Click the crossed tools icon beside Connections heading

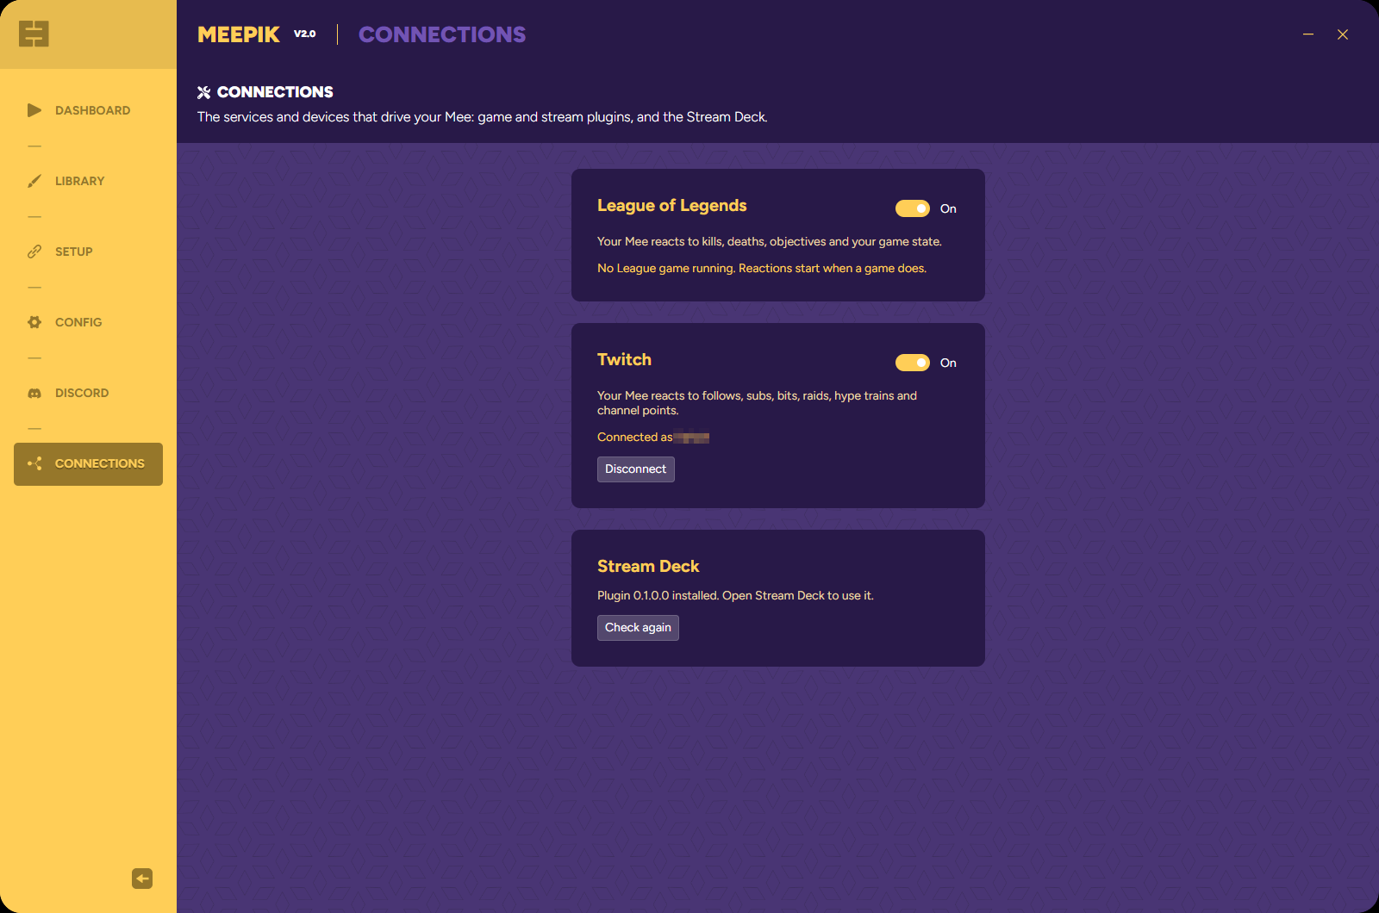(x=204, y=92)
